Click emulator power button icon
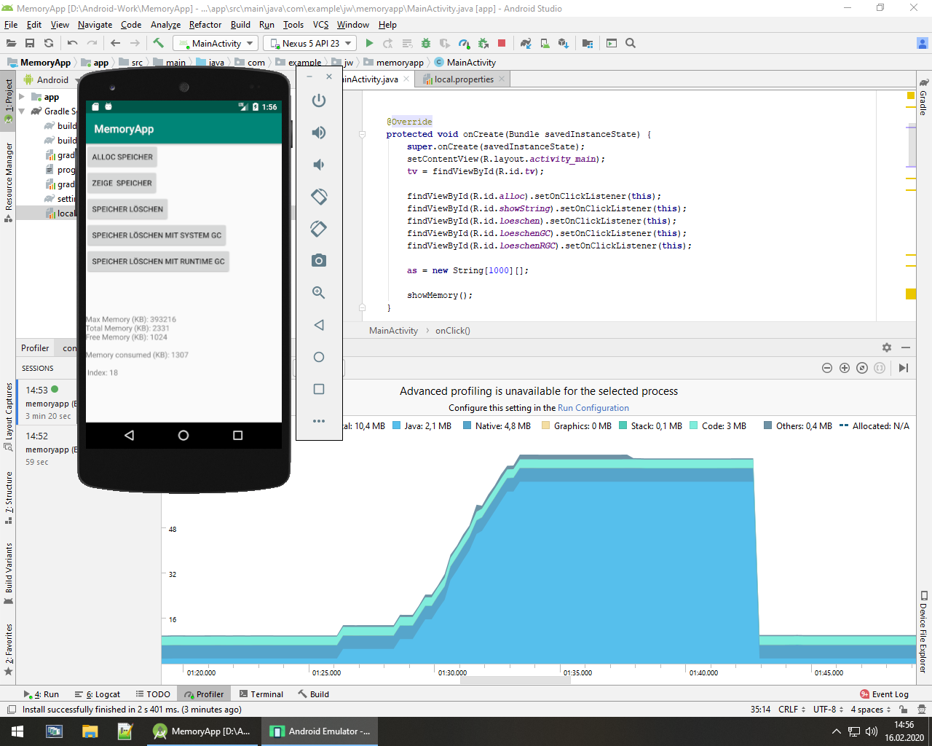The width and height of the screenshot is (932, 746). tap(319, 101)
